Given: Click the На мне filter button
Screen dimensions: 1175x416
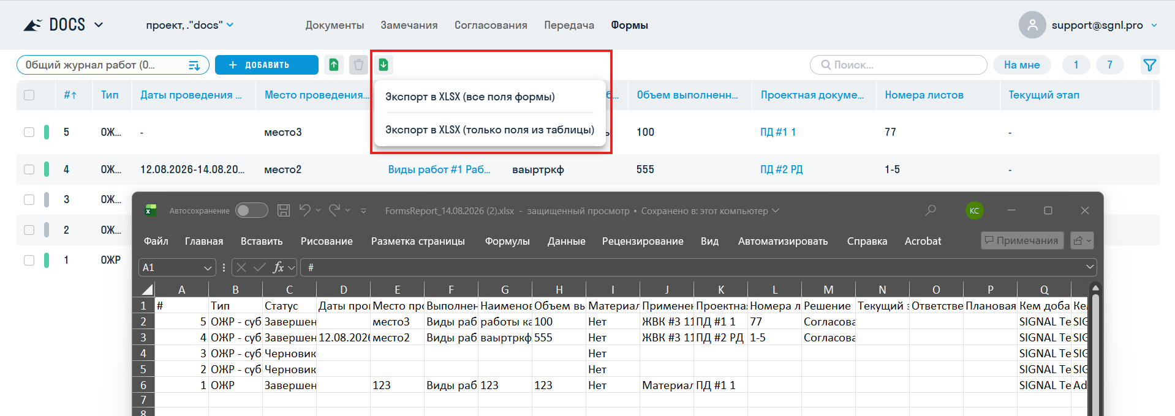Looking at the screenshot, I should pyautogui.click(x=1021, y=65).
